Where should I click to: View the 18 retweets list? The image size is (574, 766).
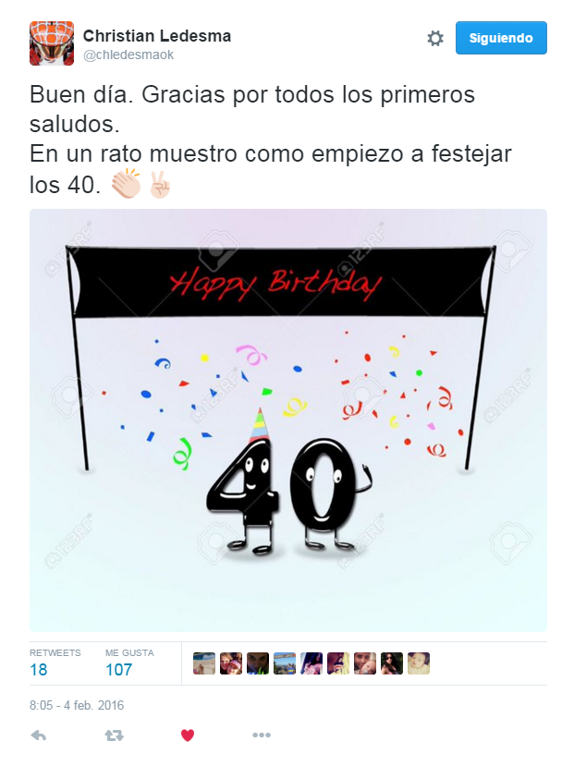[x=55, y=663]
